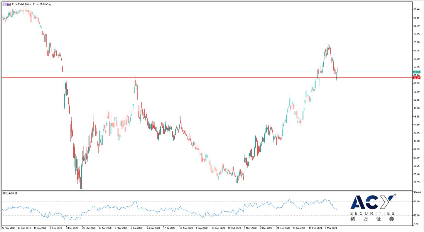
Task: Click the red 55.00 price label
Action: [x=417, y=78]
